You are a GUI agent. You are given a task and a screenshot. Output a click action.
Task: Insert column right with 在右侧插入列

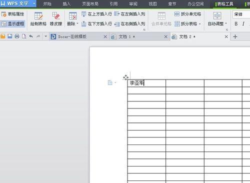click(129, 24)
